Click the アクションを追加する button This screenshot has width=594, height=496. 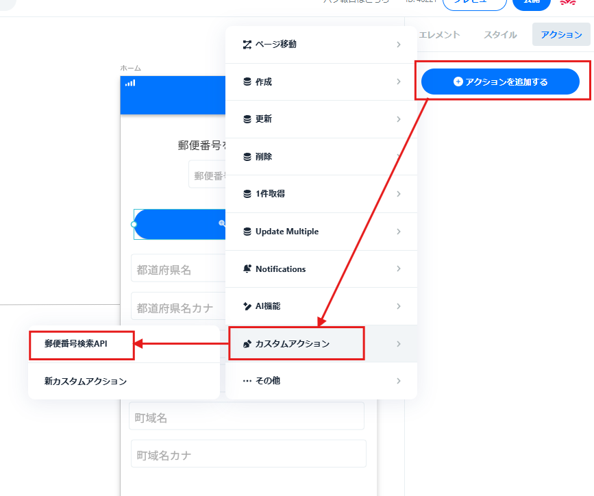click(500, 82)
